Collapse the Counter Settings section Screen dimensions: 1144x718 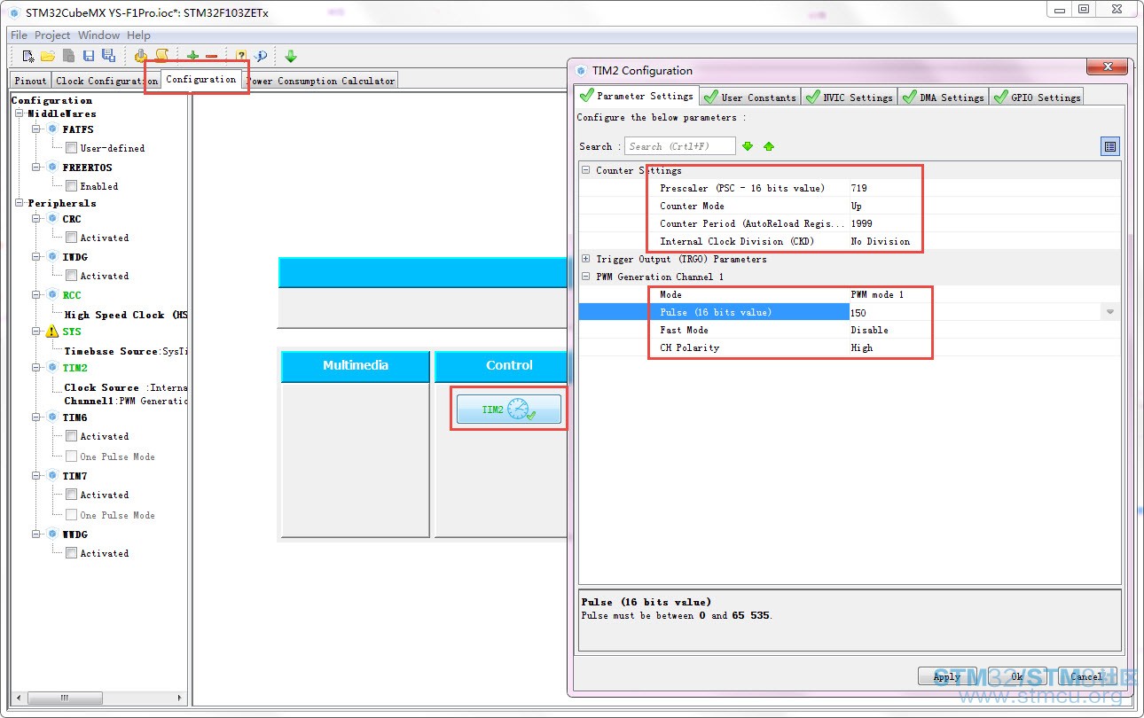click(x=585, y=170)
